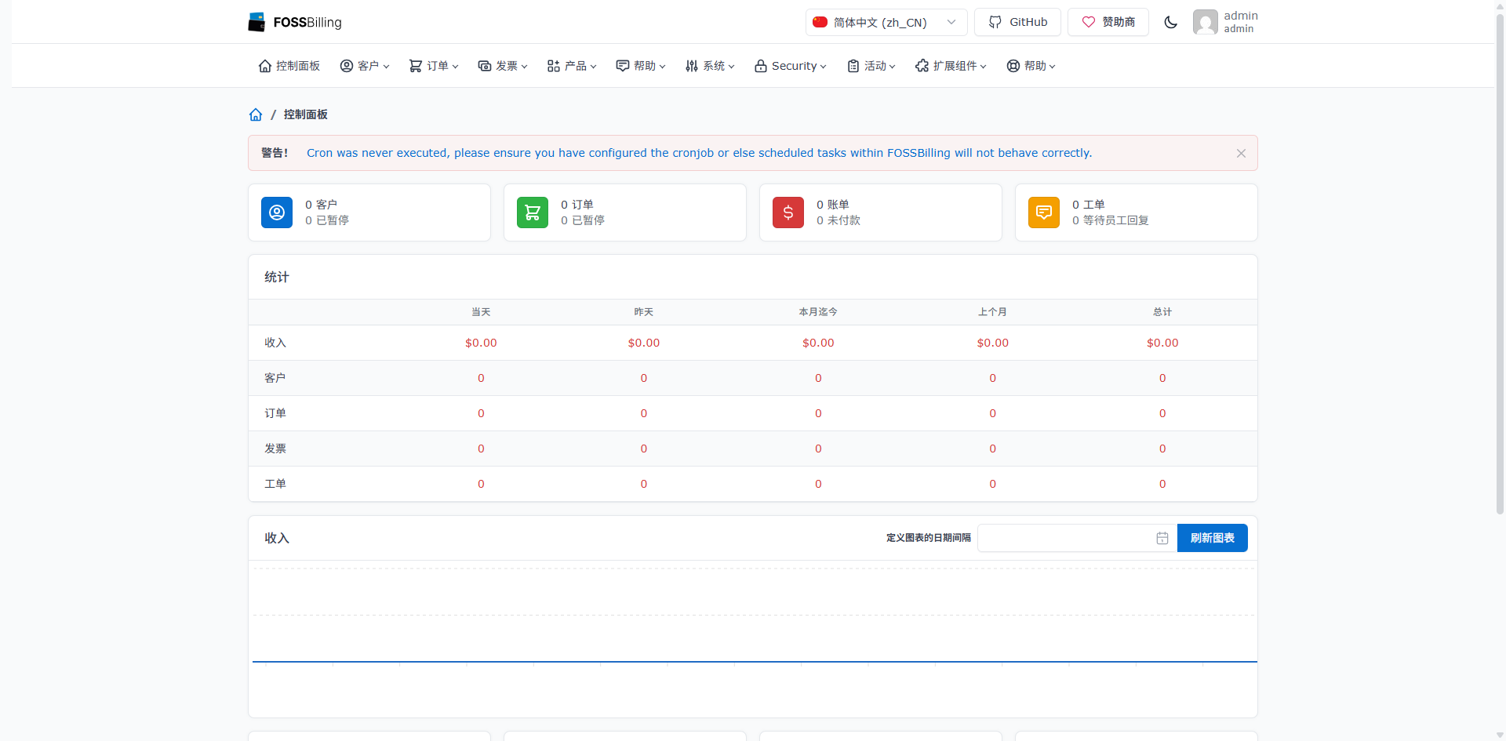The height and width of the screenshot is (741, 1506).
Task: Click the 本月迄今 column header
Action: (818, 312)
